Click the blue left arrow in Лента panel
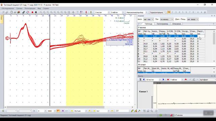This screenshot has height=121, width=216. click(x=144, y=79)
